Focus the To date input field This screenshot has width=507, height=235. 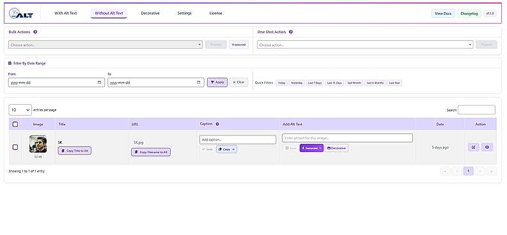coord(156,82)
